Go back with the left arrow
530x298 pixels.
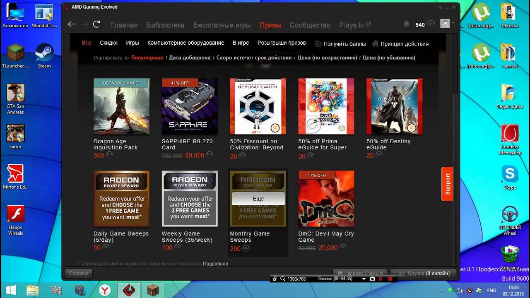point(72,24)
